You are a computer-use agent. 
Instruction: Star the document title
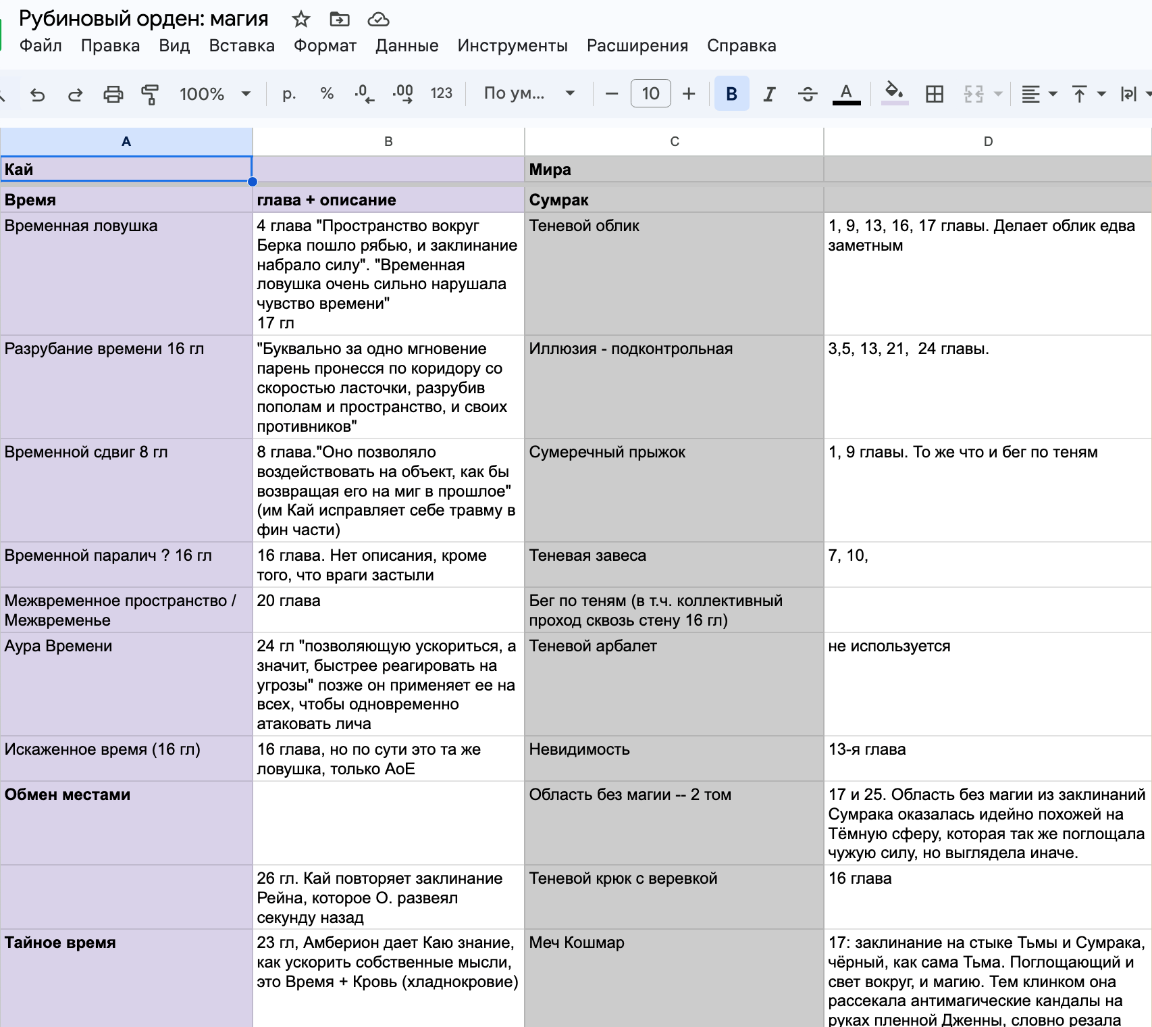click(x=300, y=20)
